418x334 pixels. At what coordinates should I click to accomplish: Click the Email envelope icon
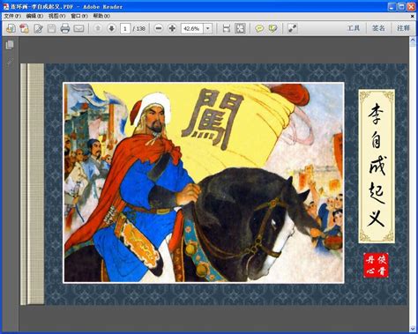pyautogui.click(x=78, y=28)
